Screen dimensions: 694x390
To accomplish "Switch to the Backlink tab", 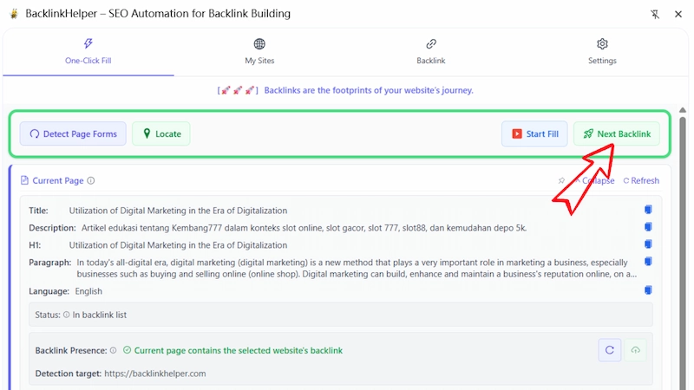I will click(431, 51).
